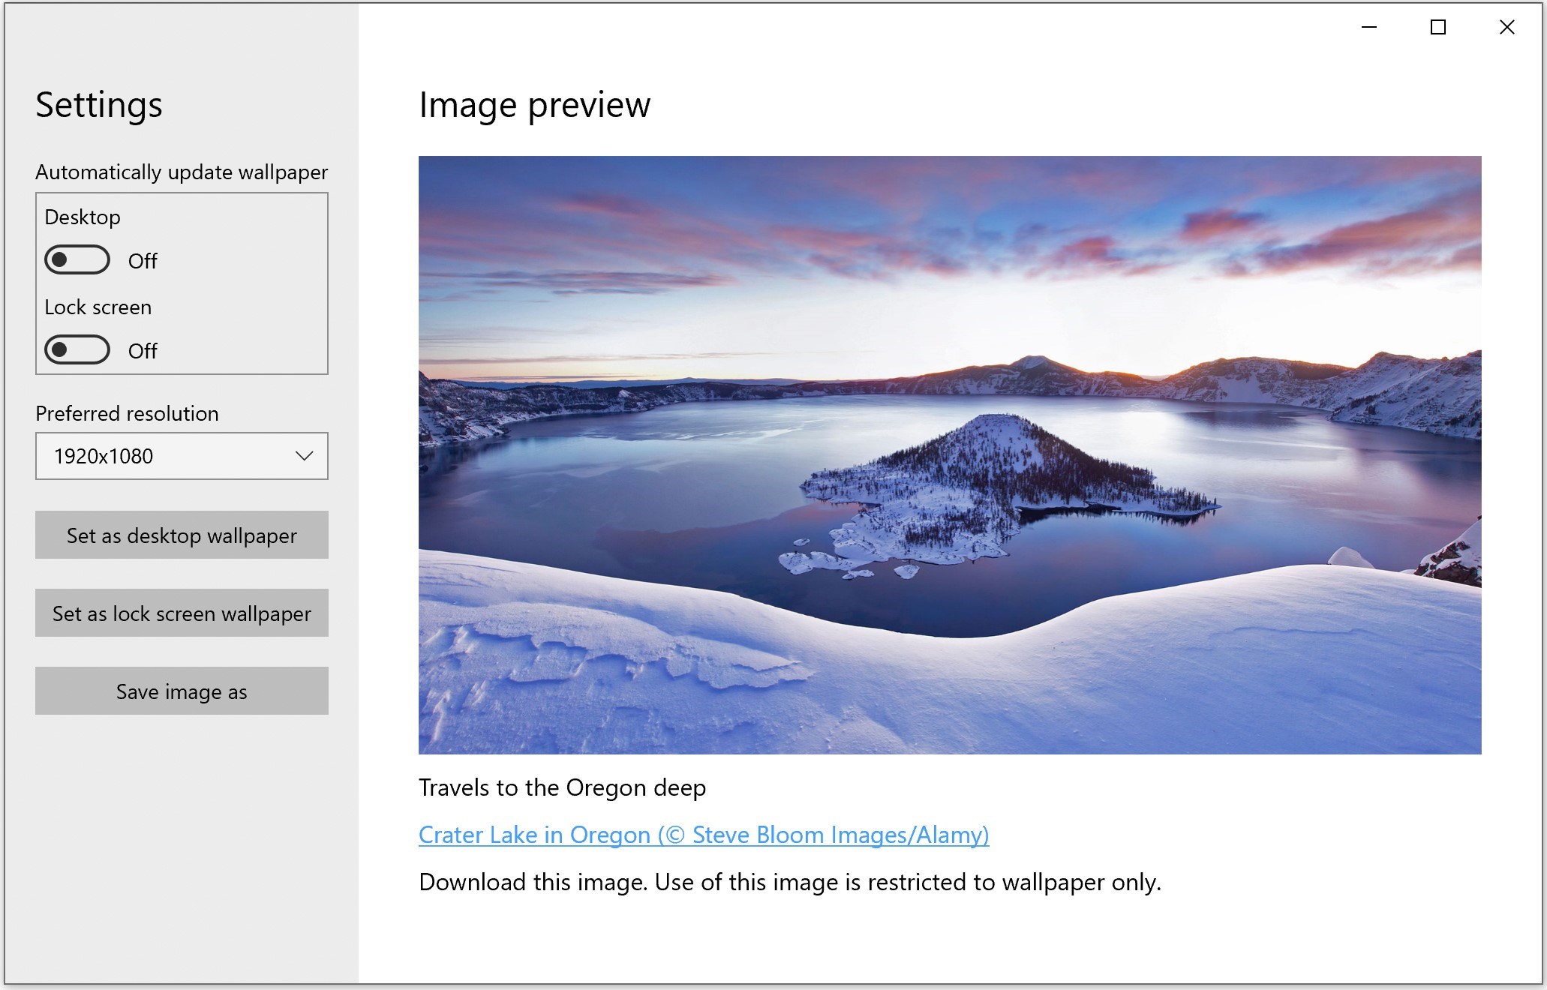Close the window with the X icon
The image size is (1547, 990).
(1506, 28)
